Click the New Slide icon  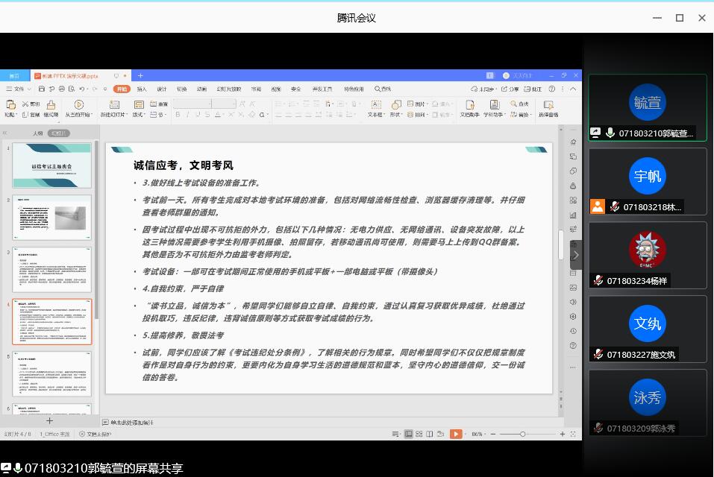point(114,105)
